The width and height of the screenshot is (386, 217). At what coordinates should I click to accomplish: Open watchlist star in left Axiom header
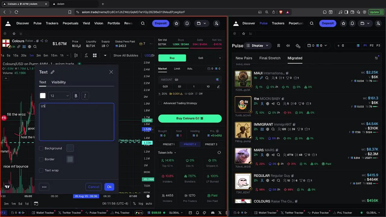(x=176, y=23)
